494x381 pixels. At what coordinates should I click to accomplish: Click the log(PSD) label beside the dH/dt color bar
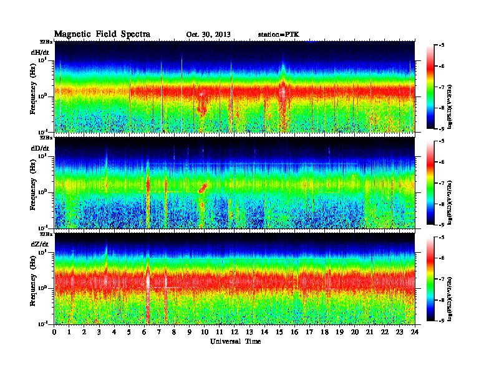[x=450, y=106]
